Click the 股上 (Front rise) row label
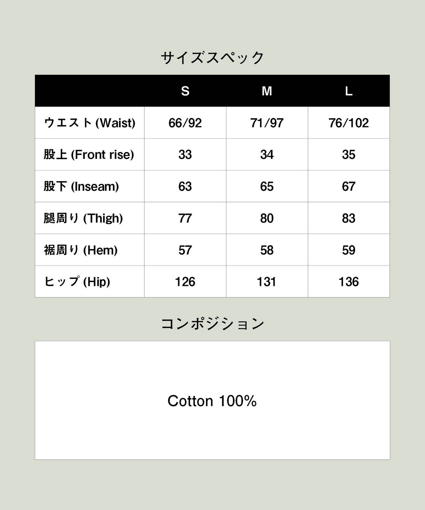Screen dimensions: 425x510 pyautogui.click(x=89, y=155)
